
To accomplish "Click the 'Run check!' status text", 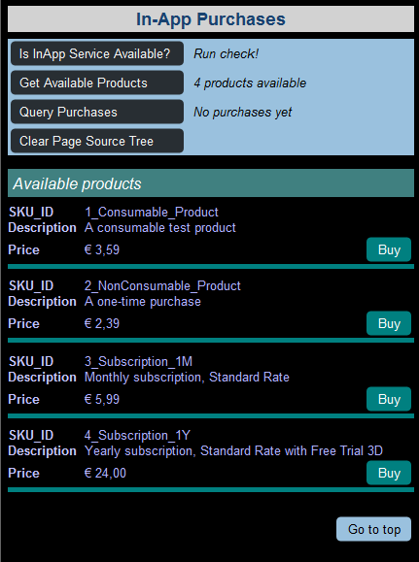I will pyautogui.click(x=226, y=53).
